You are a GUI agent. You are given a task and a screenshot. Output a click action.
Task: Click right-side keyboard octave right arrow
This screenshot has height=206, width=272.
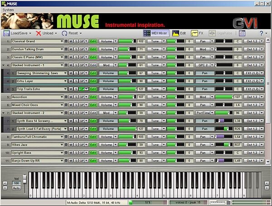tap(267, 188)
